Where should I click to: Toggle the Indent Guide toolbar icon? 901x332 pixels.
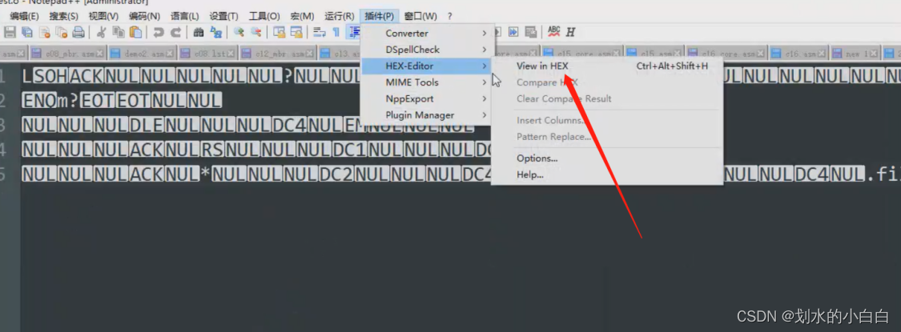pos(353,32)
